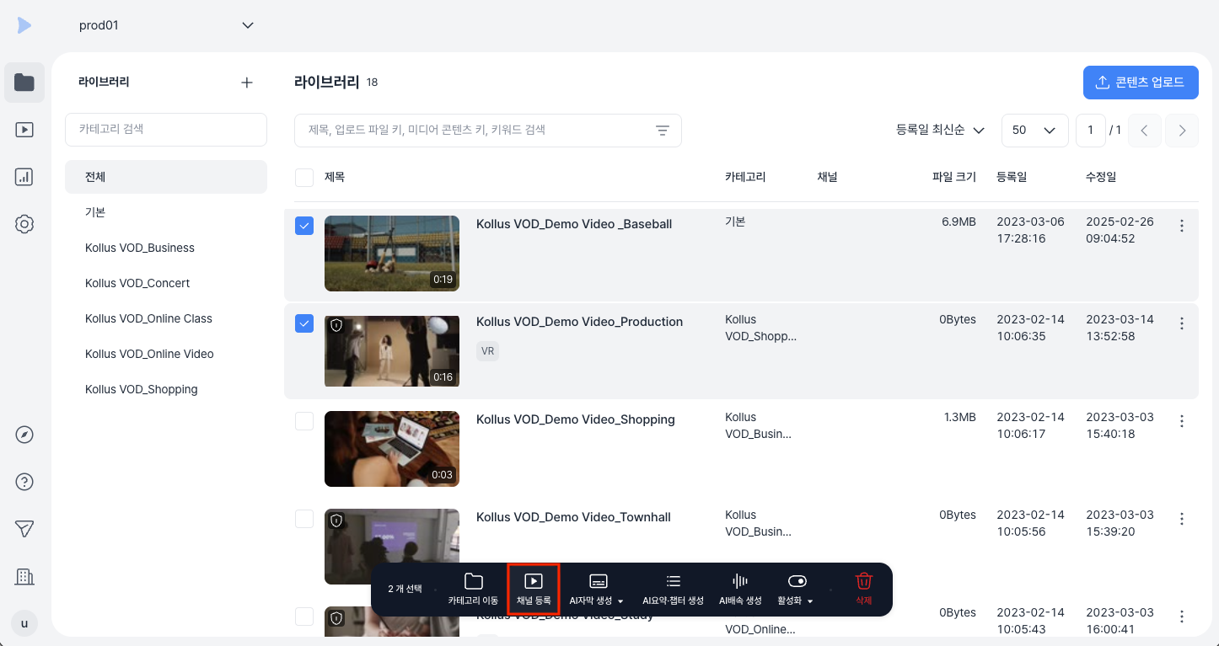
Task: Open the settings gear sidebar icon
Action: point(24,224)
